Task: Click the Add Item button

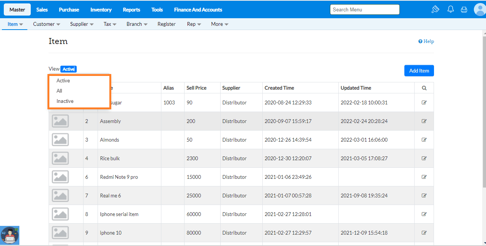Action: pos(419,71)
